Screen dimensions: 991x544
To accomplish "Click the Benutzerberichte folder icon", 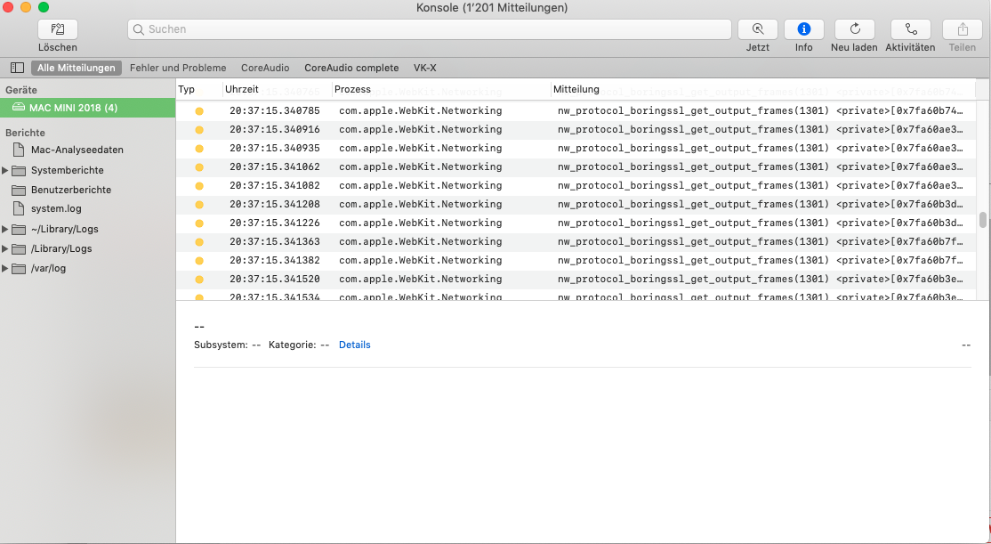I will coord(19,190).
